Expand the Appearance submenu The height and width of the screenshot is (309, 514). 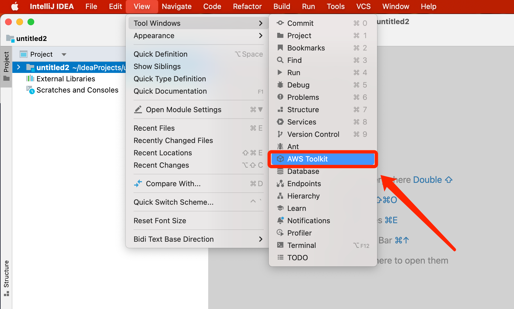(x=198, y=36)
